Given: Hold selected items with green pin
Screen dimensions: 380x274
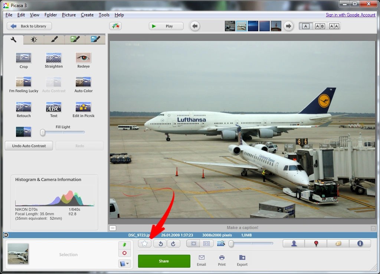Looking at the screenshot, I should (x=125, y=245).
